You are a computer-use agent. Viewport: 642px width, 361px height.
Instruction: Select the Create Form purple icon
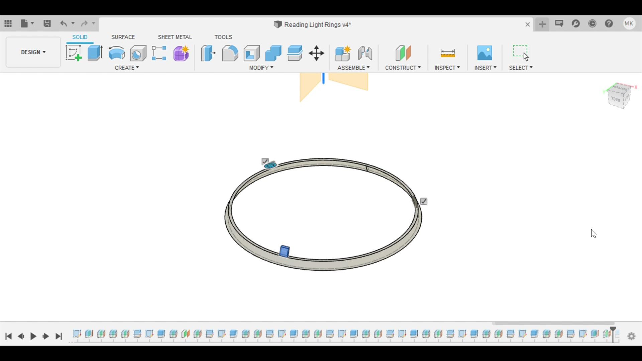(x=181, y=53)
